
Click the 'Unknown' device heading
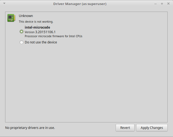pyautogui.click(x=26, y=16)
